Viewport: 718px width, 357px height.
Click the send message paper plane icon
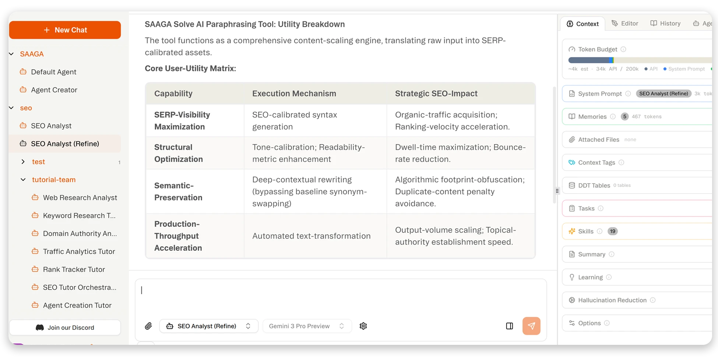point(531,326)
